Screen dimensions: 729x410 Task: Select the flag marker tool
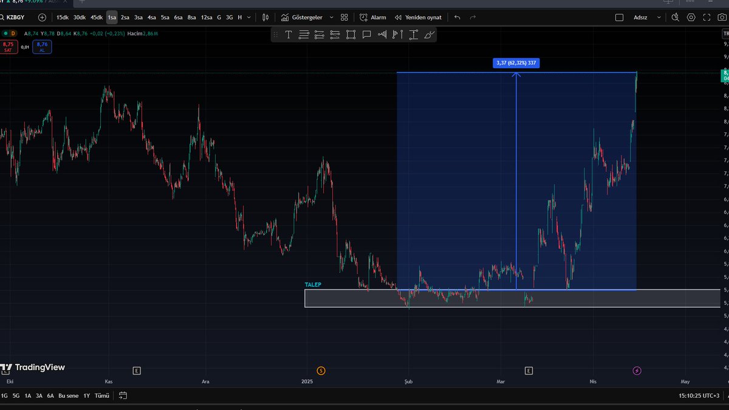pos(397,35)
